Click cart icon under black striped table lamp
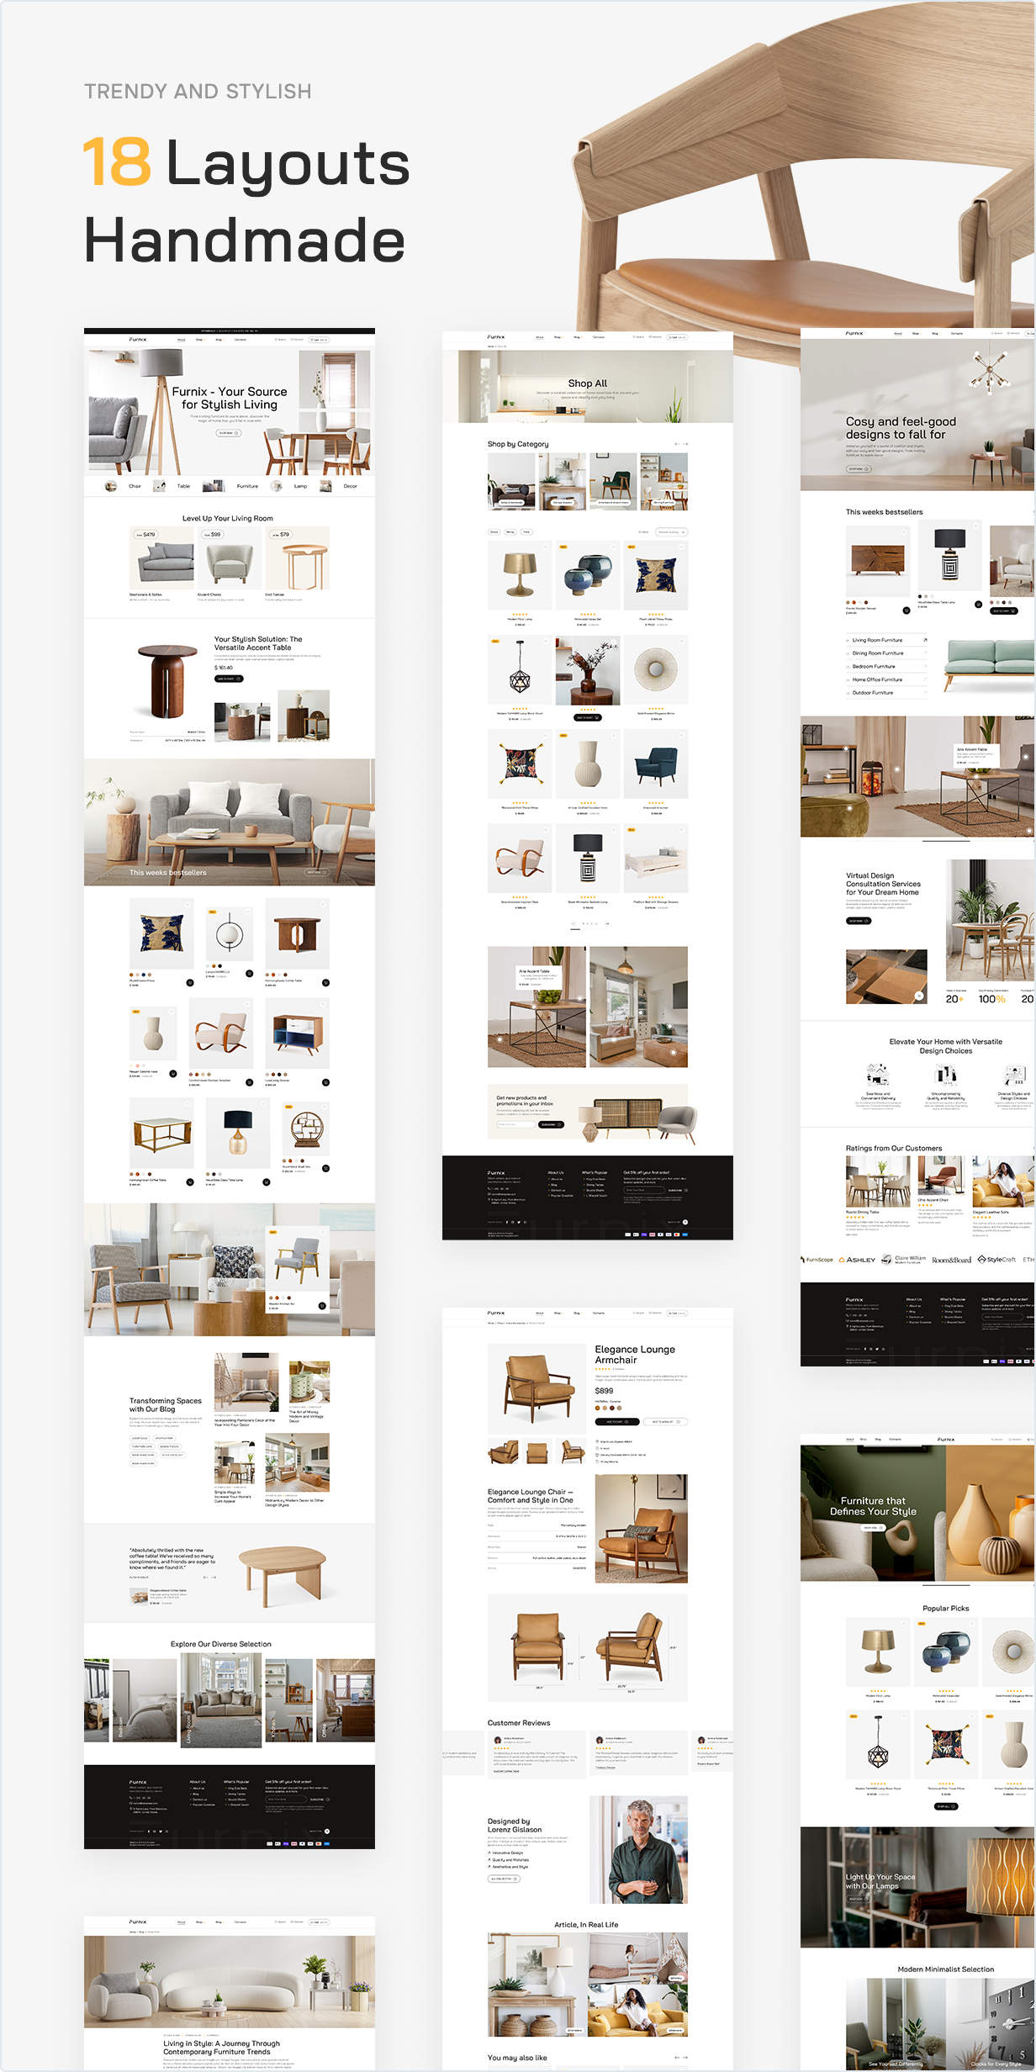 click(x=978, y=605)
